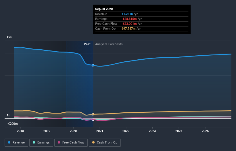This screenshot has width=236, height=151.
Task: Click the 2020 x-axis label
Action: tap(73, 131)
